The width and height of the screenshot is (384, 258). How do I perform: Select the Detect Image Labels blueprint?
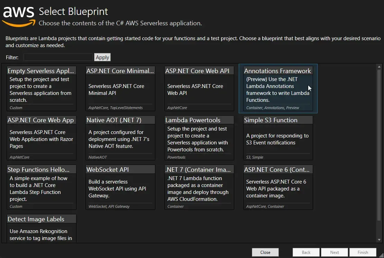pyautogui.click(x=41, y=227)
